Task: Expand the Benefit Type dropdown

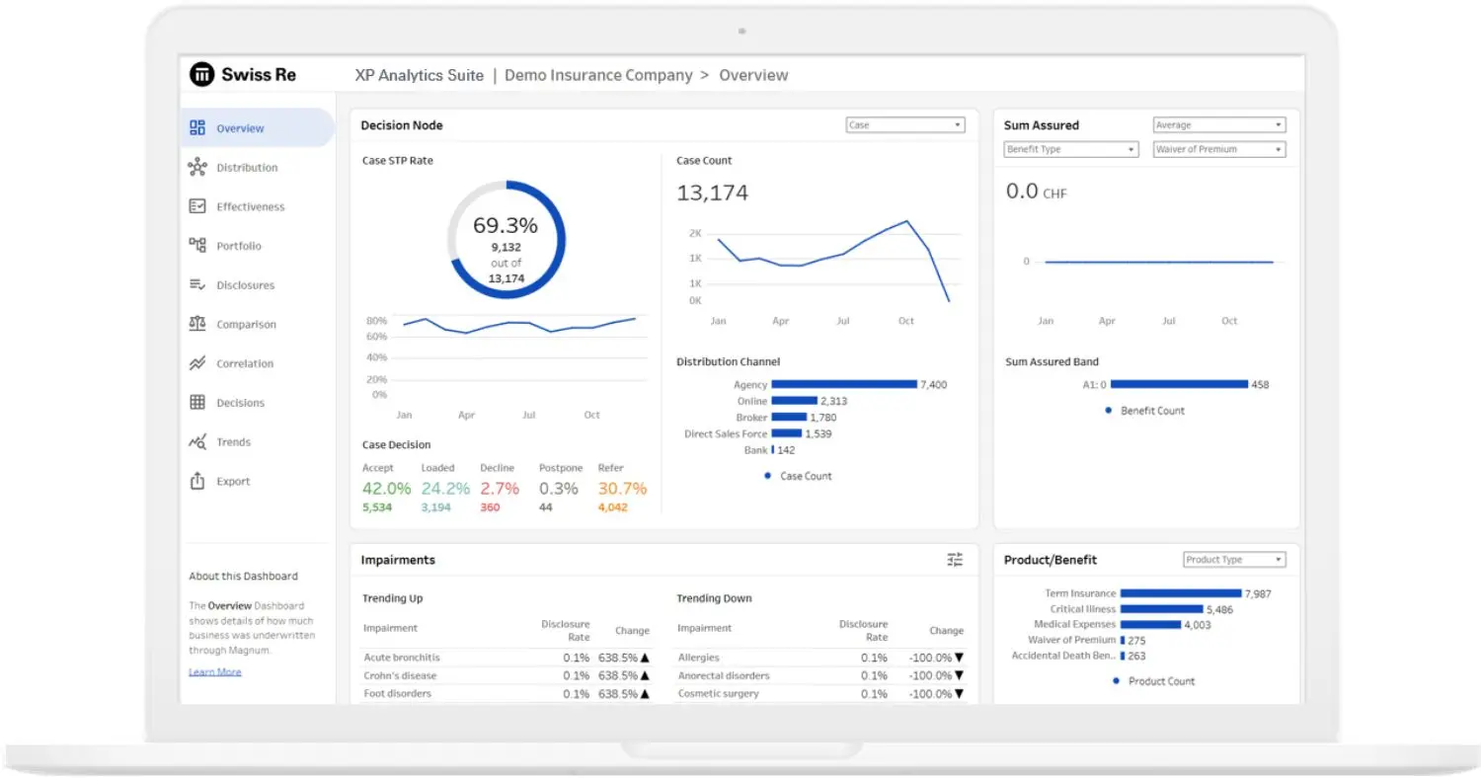Action: click(1071, 149)
